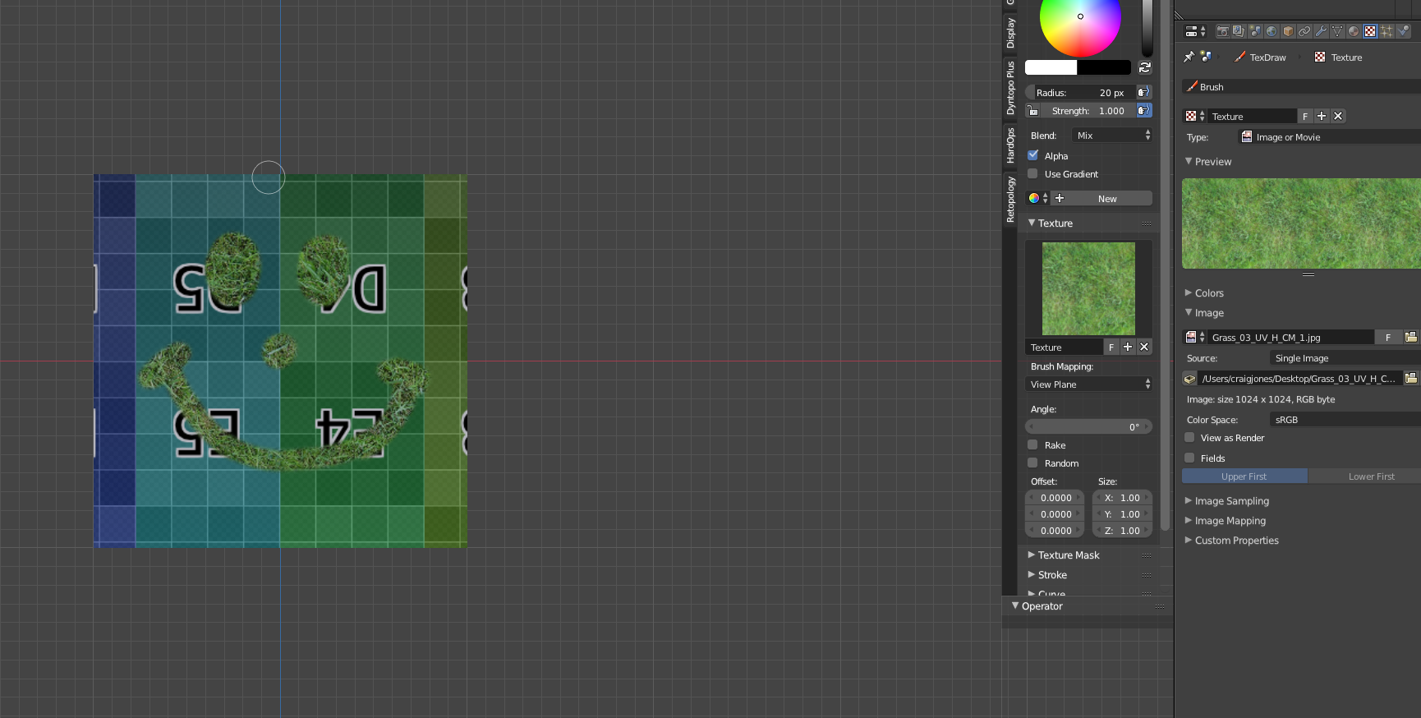Image resolution: width=1421 pixels, height=718 pixels.
Task: Click the scene icon in breadcrumb row
Action: [1206, 57]
